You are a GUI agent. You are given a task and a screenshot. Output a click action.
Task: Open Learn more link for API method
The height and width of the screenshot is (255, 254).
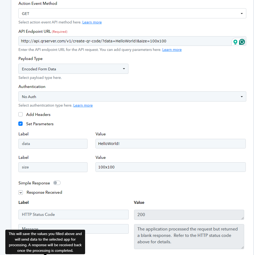pyautogui.click(x=92, y=22)
